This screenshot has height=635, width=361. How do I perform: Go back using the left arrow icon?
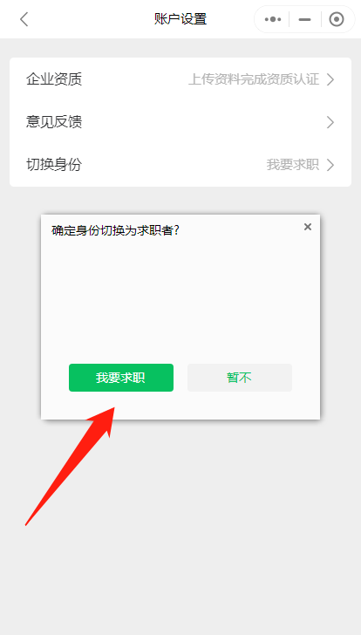(x=24, y=19)
